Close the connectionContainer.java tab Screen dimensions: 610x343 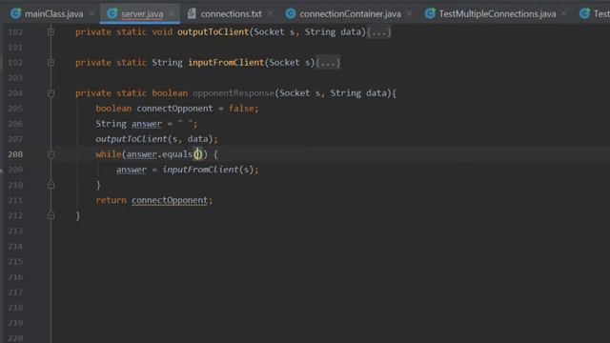tap(409, 13)
